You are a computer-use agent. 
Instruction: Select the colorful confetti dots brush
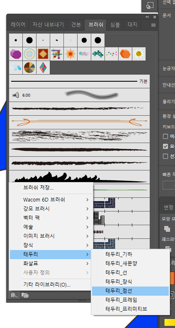click(111, 54)
